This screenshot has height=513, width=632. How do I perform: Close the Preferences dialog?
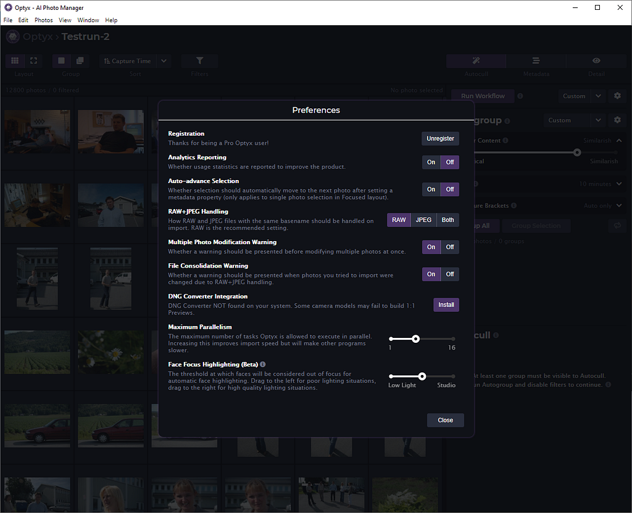click(446, 420)
